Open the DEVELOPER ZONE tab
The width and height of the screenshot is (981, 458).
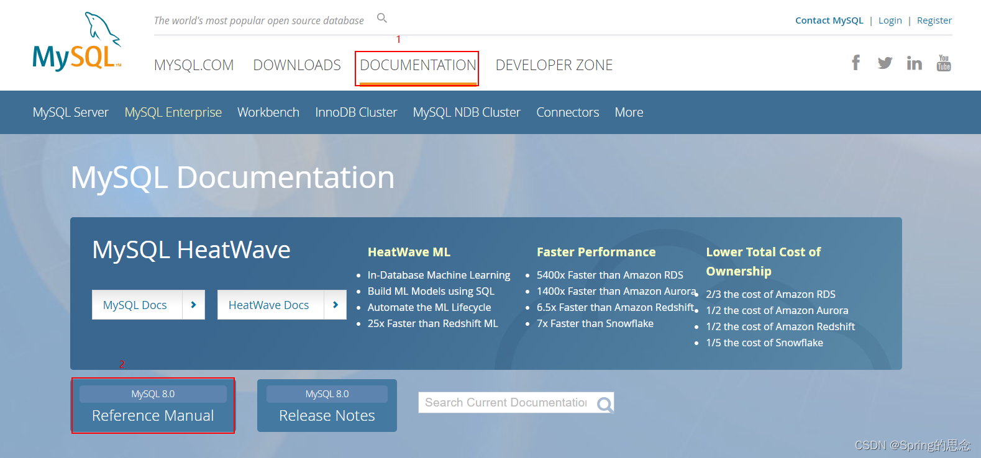coord(554,65)
